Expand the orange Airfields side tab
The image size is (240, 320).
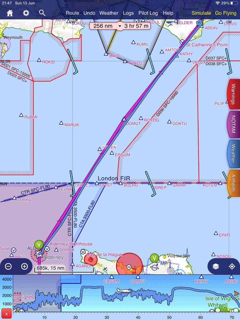pyautogui.click(x=234, y=183)
